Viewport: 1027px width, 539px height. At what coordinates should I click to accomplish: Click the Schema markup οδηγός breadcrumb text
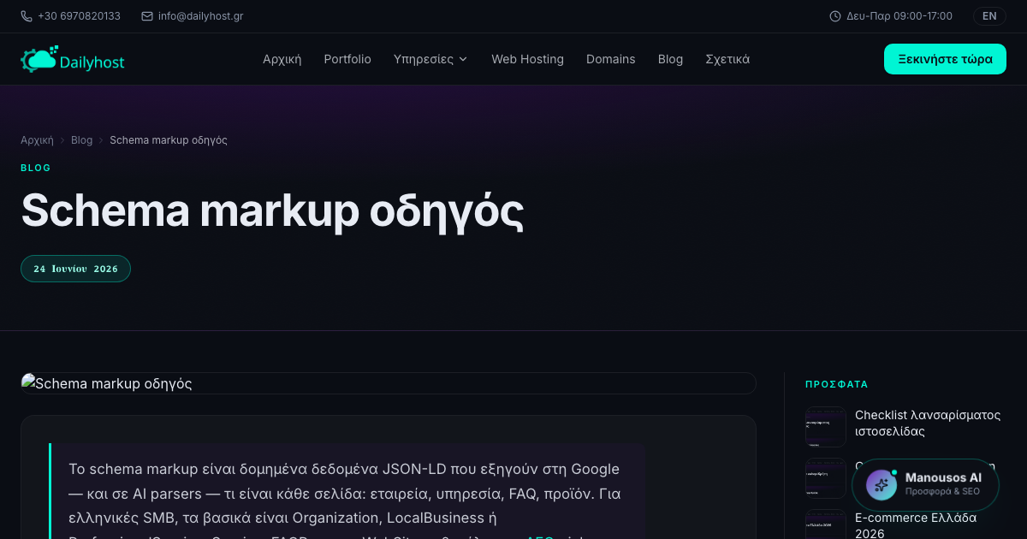(169, 140)
